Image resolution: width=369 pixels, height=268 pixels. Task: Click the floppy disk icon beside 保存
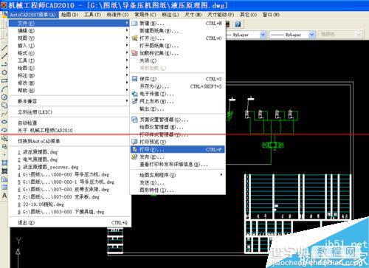point(134,79)
